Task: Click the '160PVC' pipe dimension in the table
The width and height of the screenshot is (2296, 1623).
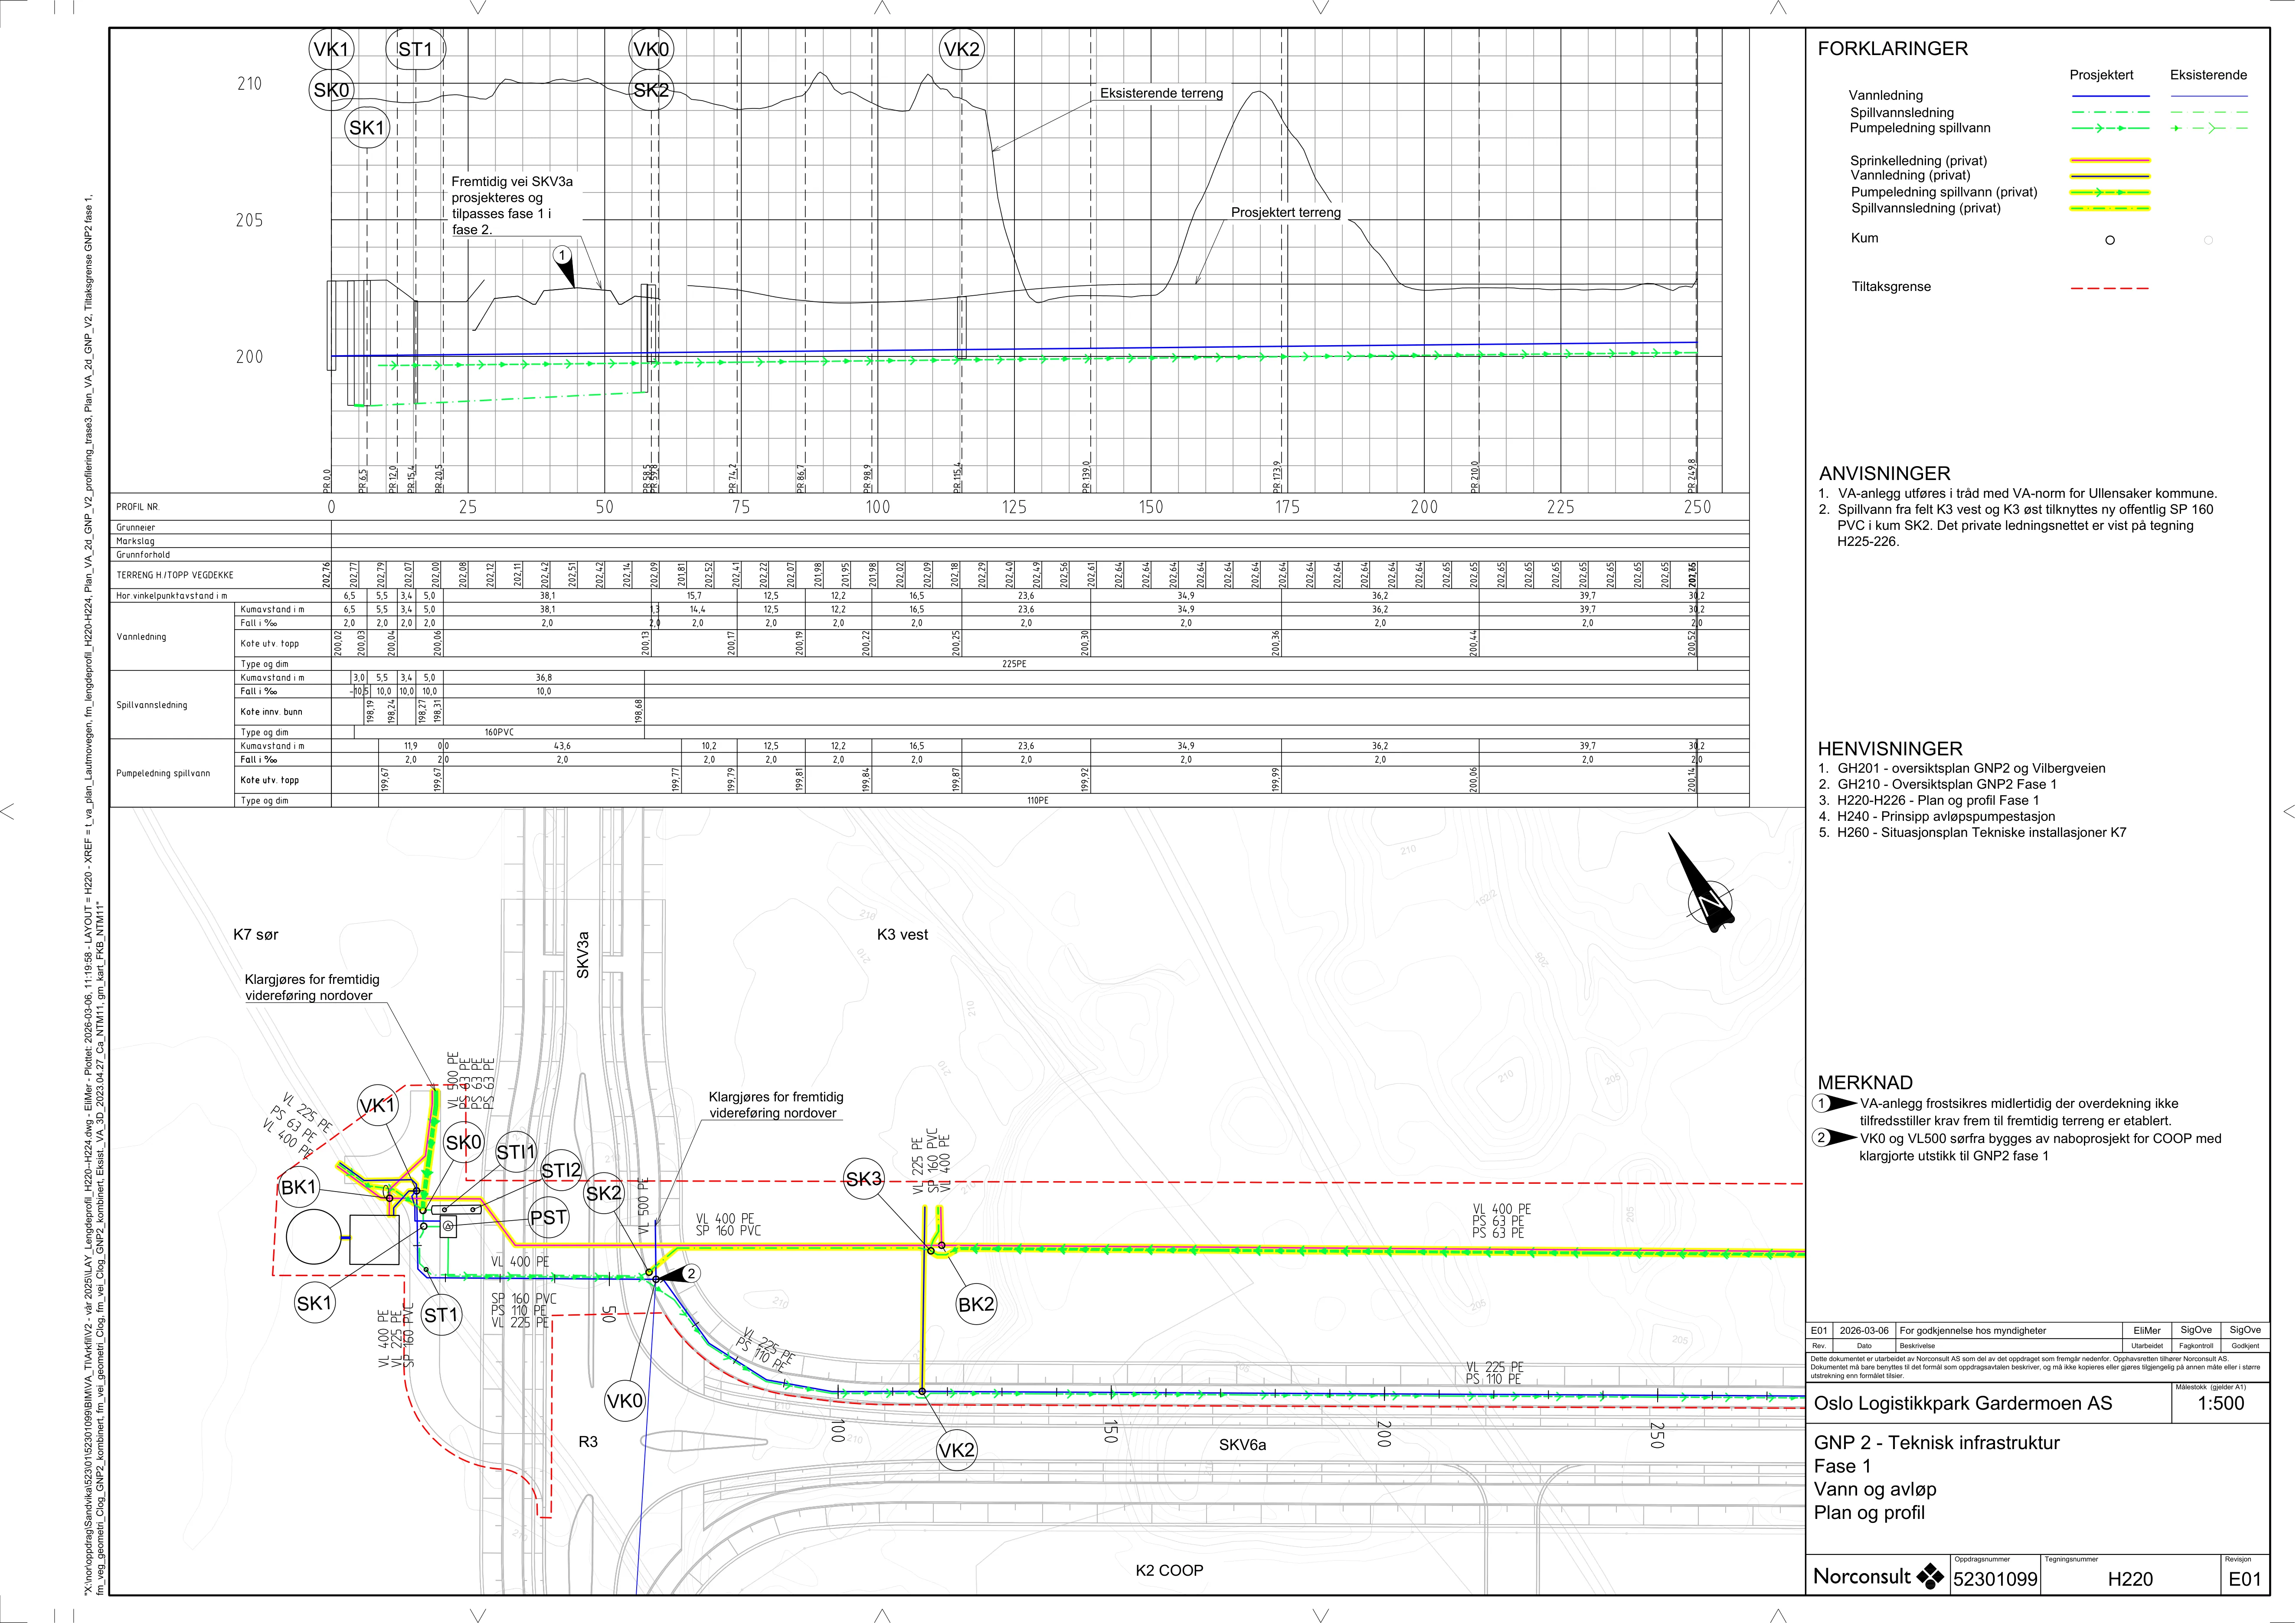Action: pos(499,733)
